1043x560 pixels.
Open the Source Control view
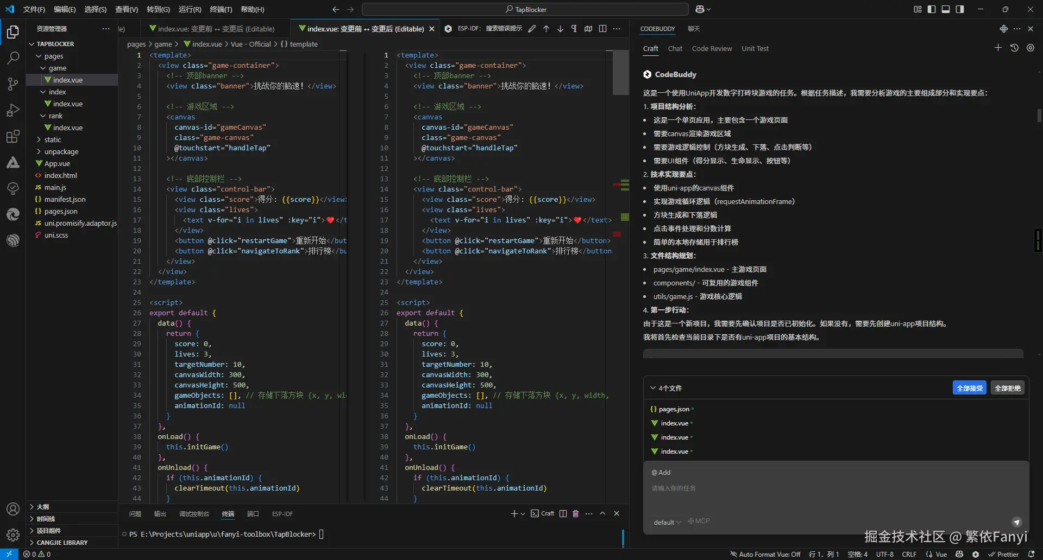[13, 84]
